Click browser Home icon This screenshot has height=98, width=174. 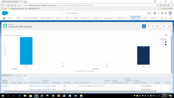[11, 5]
